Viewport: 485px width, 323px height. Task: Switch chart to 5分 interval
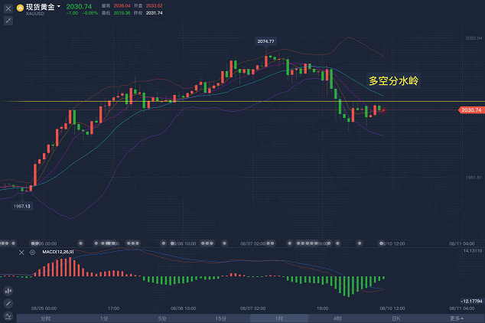(x=162, y=318)
